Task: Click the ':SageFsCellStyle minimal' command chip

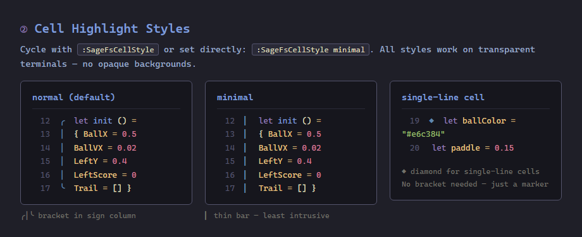Action: pos(311,50)
